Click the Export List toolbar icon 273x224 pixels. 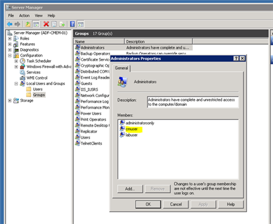click(x=62, y=24)
